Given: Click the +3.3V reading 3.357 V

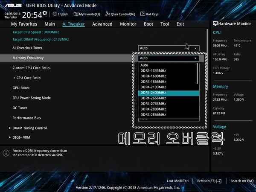Looking at the screenshot, I should tap(218, 154).
